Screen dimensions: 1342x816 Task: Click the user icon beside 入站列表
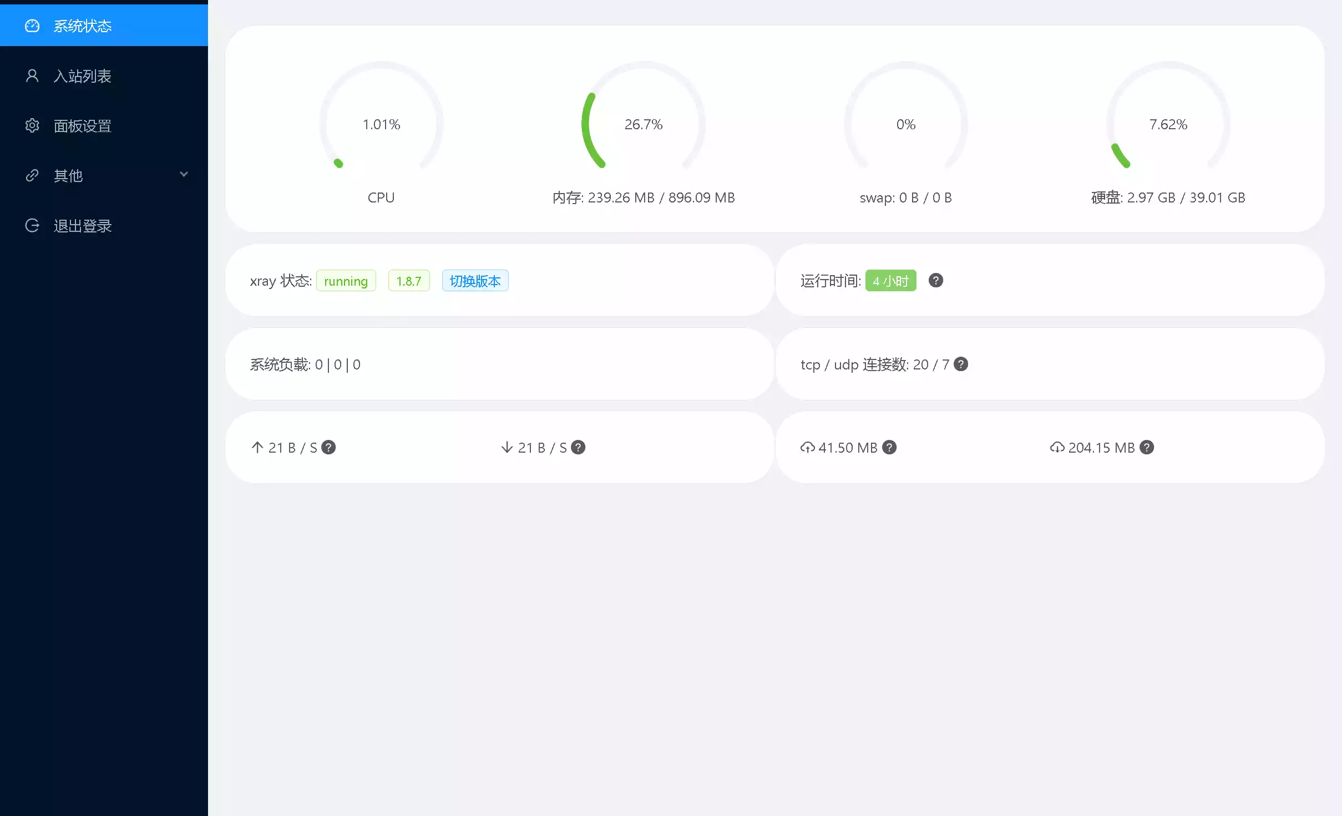pos(32,76)
